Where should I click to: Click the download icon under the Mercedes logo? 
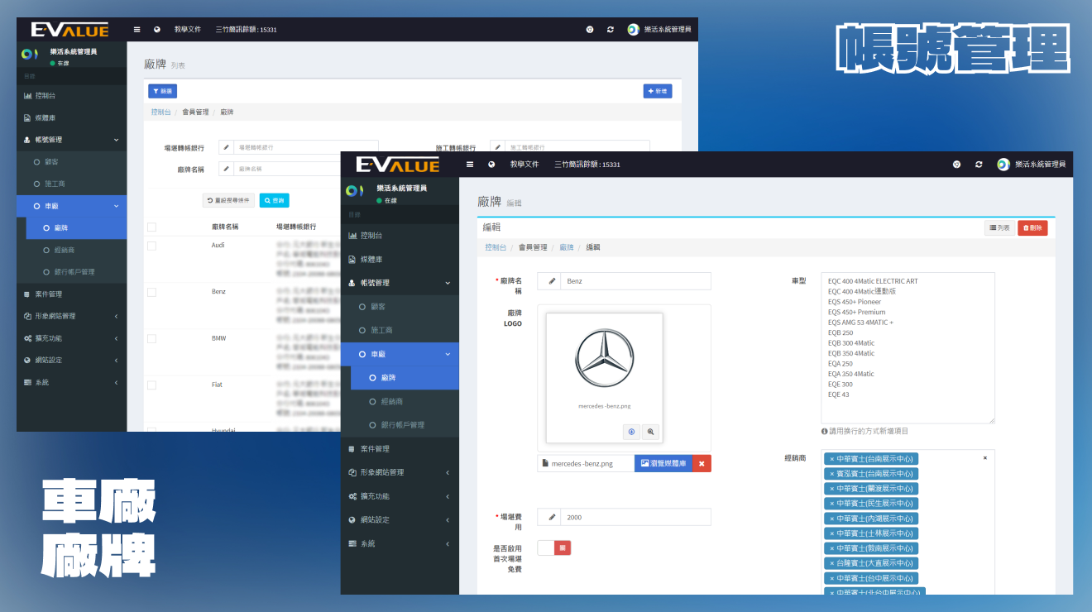pos(631,432)
